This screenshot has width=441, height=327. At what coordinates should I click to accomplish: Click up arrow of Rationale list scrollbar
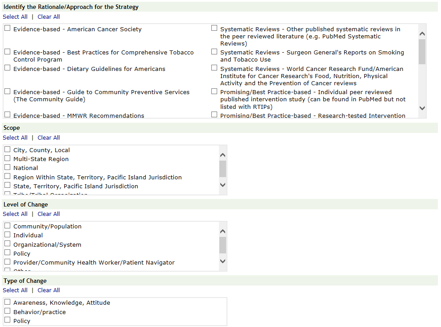(422, 33)
